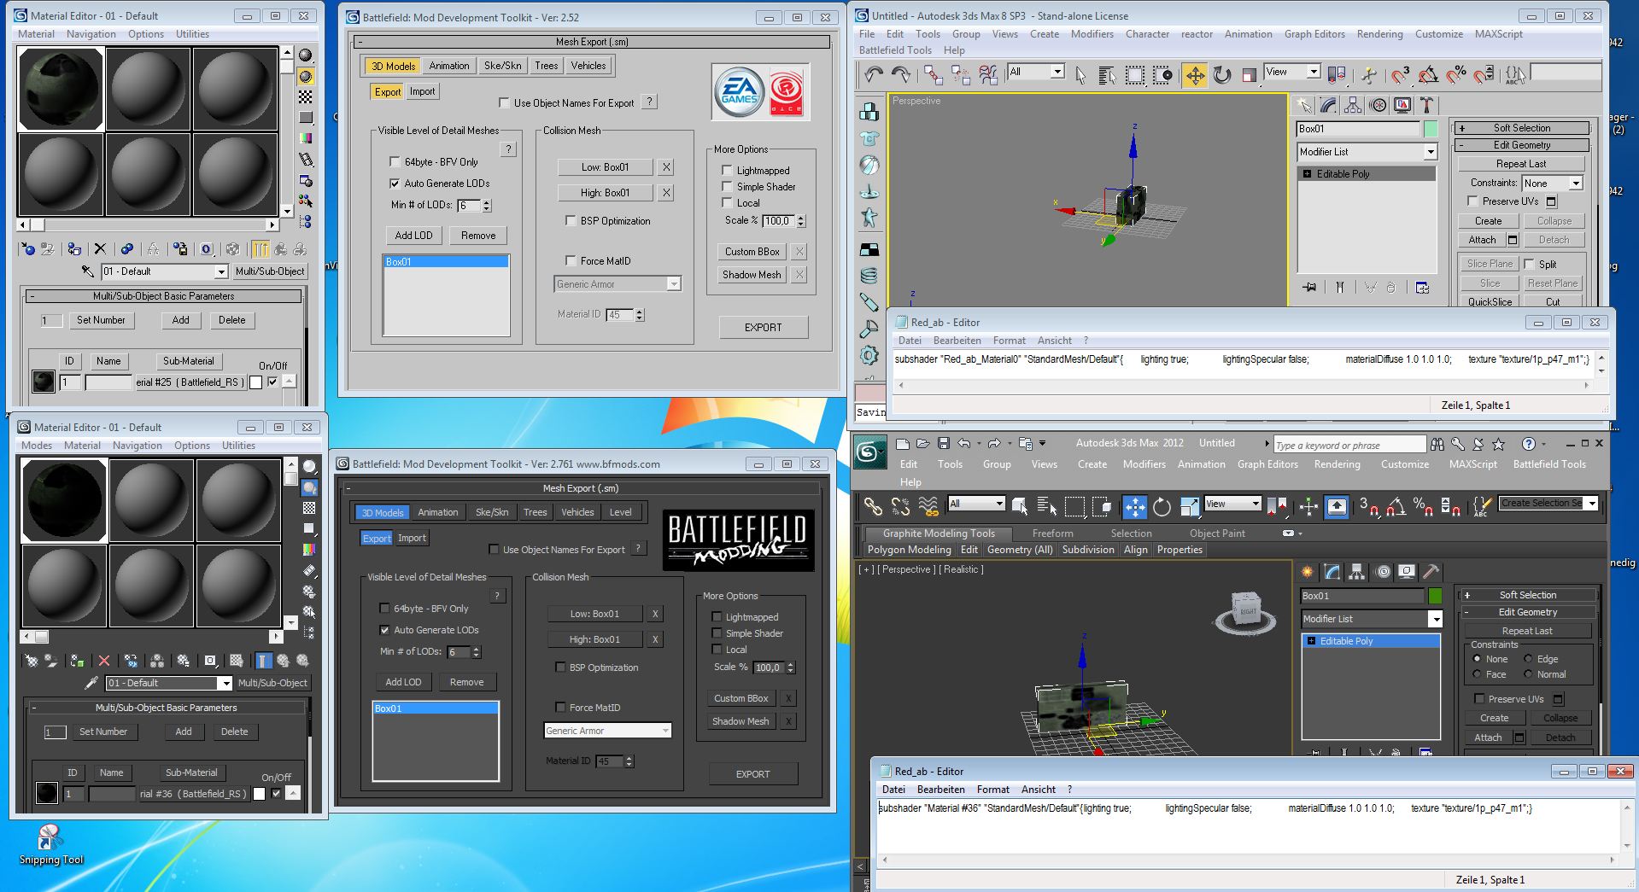
Task: Click Select and Move tool in 3ds Max 8
Action: (x=1195, y=75)
